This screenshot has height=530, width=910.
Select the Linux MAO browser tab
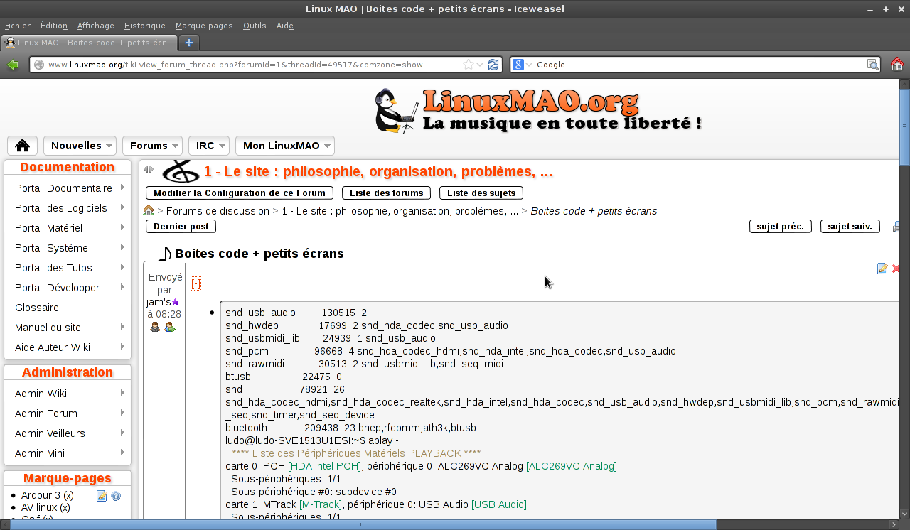[90, 43]
